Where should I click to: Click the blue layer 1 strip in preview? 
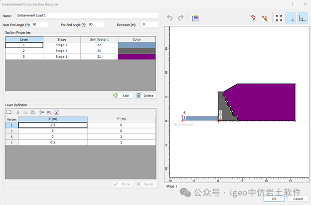[x=201, y=118]
